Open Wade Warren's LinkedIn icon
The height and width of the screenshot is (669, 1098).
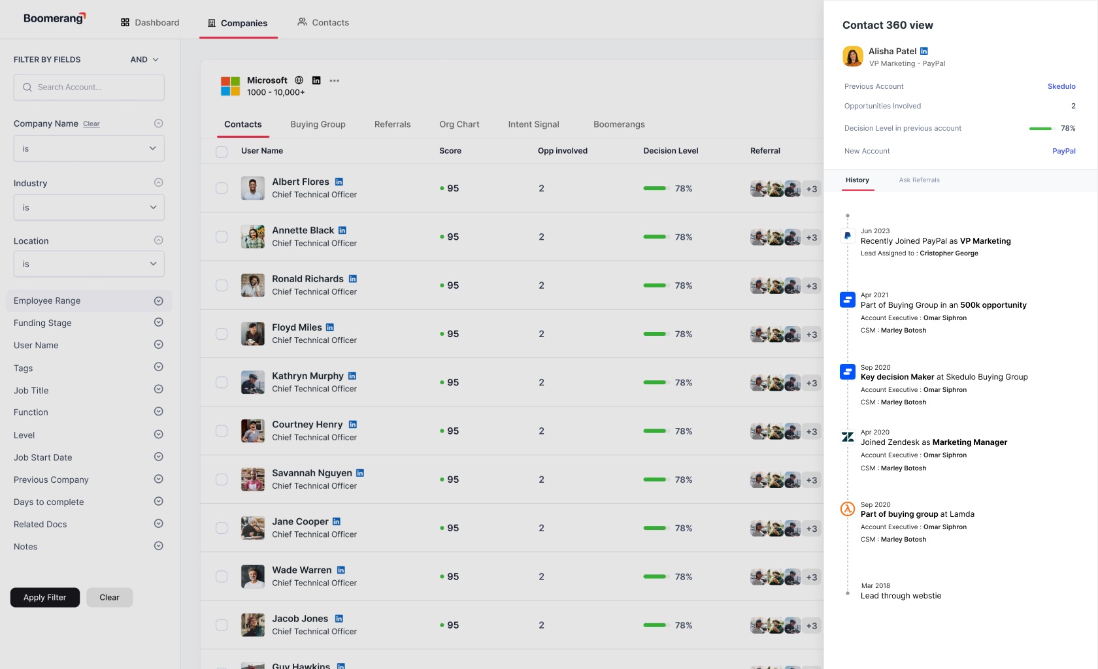pos(341,570)
